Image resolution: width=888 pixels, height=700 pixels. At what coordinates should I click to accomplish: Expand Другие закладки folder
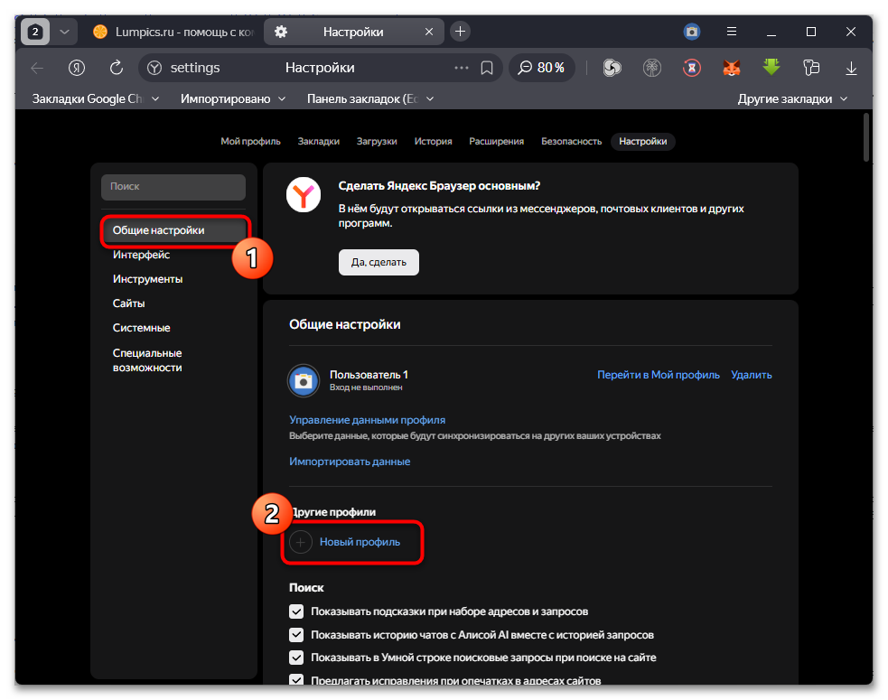pyautogui.click(x=792, y=99)
